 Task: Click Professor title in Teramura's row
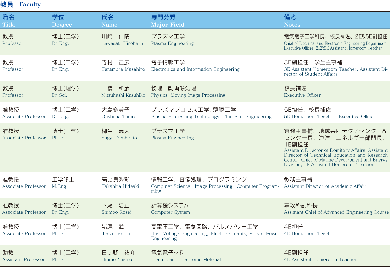(x=13, y=69)
